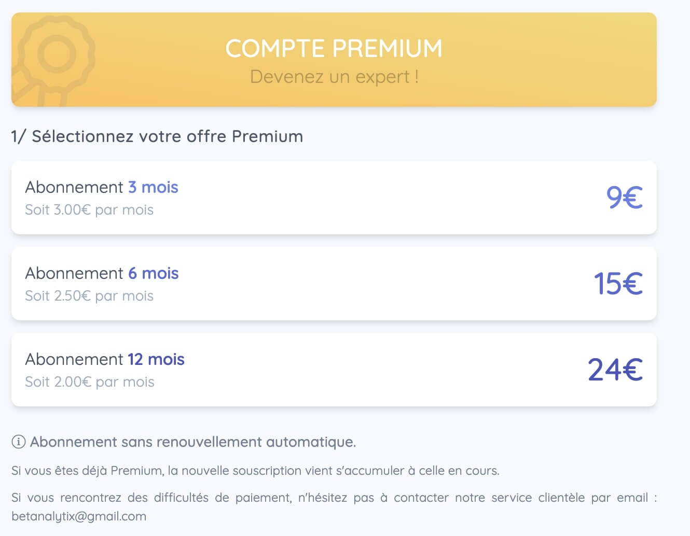Click 'Soit 3.00€ par mois' text
The width and height of the screenshot is (690, 536).
(89, 210)
